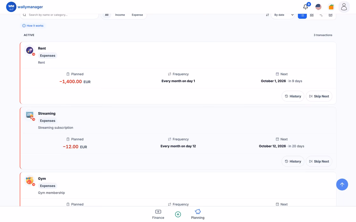Click the Gym category icon
This screenshot has width=356, height=222.
(30, 180)
